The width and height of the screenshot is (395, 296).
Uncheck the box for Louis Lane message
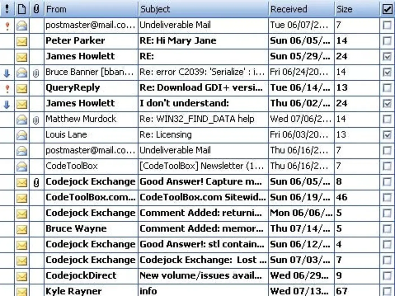click(387, 135)
